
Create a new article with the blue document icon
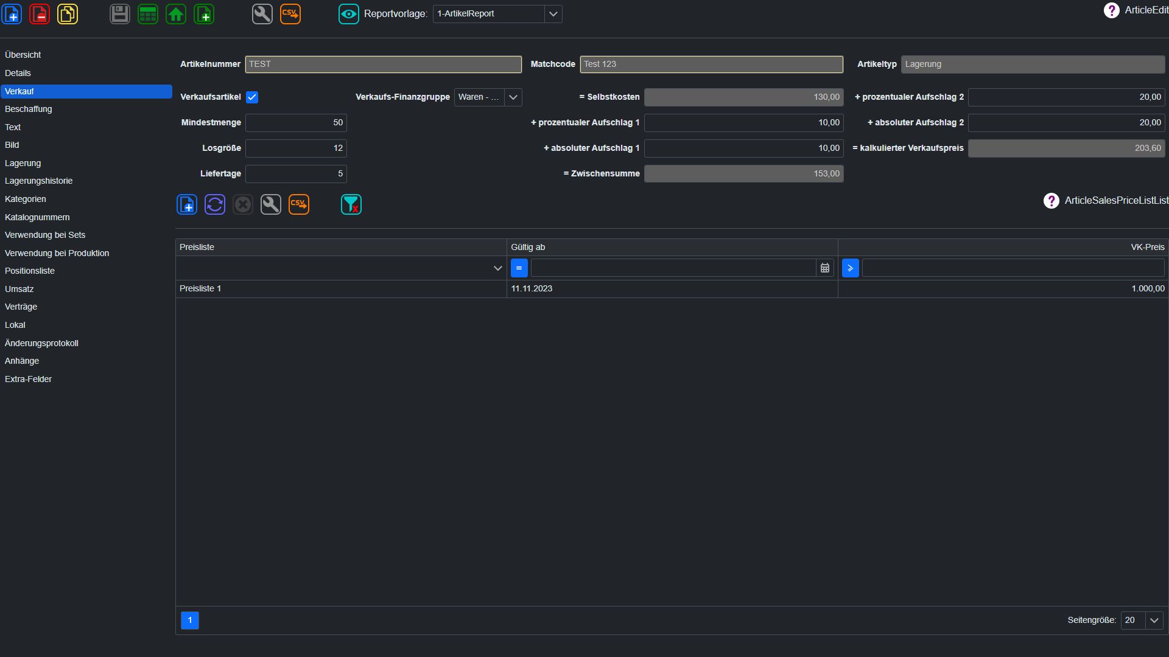12,13
